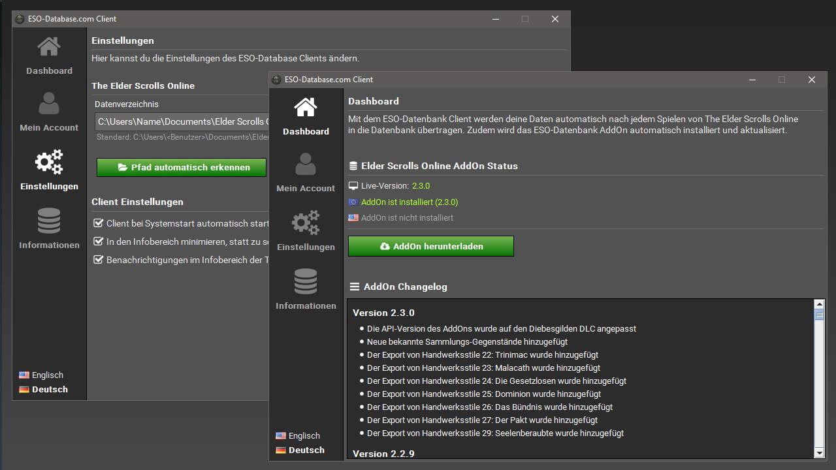This screenshot has width=836, height=470.
Task: Click changelog line 'Handwerksstile 22: Trinimac'
Action: (483, 355)
